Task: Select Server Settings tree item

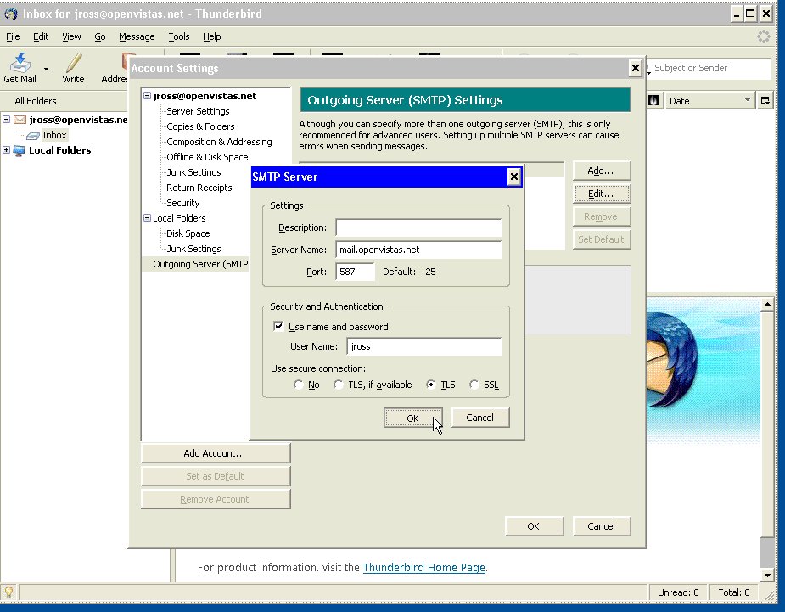Action: point(198,111)
